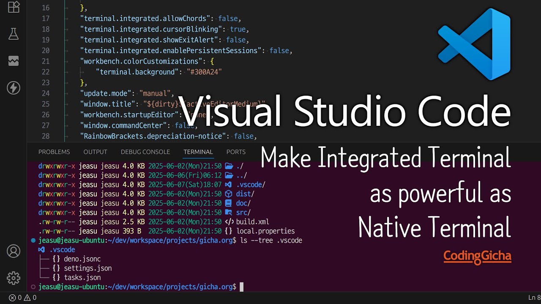Image resolution: width=541 pixels, height=304 pixels.
Task: Click the terminal cursor at the last prompt
Action: [x=242, y=287]
